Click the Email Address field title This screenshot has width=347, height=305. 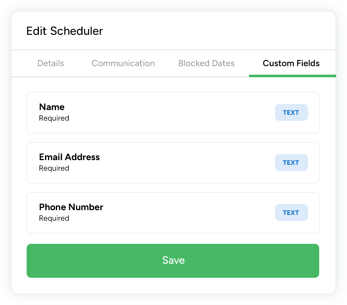(x=69, y=157)
